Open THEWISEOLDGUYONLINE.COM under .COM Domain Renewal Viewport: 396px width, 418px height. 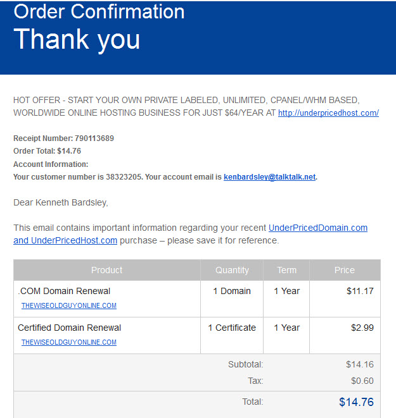(x=69, y=305)
